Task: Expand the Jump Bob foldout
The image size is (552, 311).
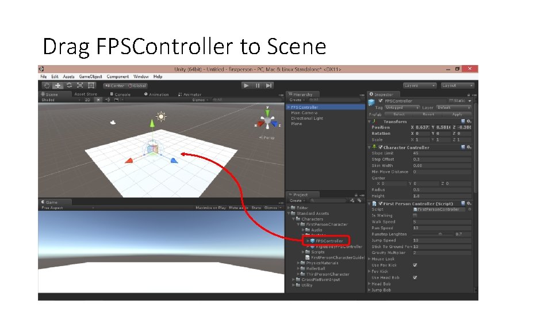Action: (369, 290)
